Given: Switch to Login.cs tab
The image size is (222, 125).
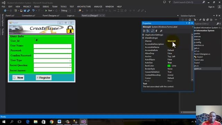Looking at the screenshot, I should 70,16.
